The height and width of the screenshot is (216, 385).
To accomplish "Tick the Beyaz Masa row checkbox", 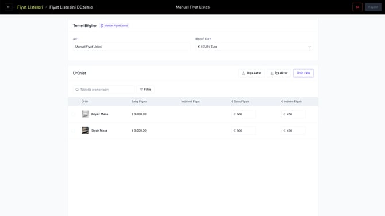I will [74, 114].
